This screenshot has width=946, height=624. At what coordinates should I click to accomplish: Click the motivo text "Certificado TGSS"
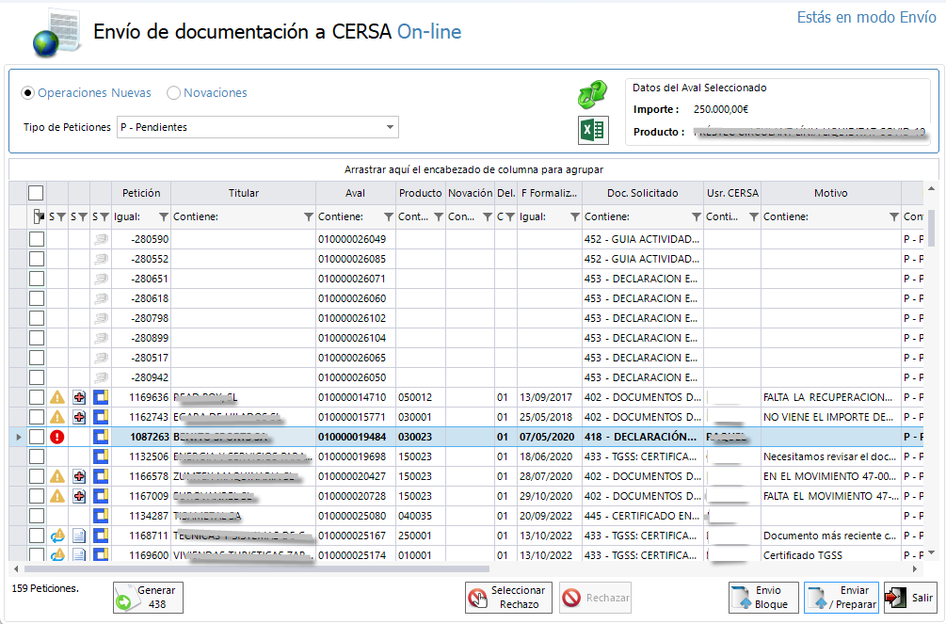802,556
